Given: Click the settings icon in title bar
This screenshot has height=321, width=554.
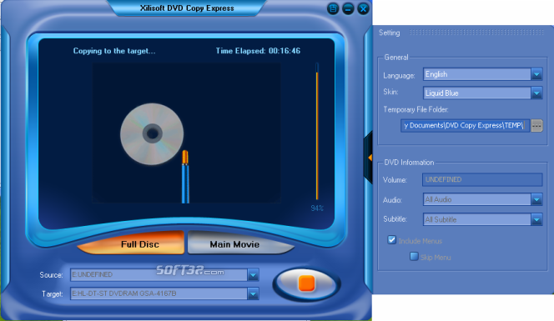Looking at the screenshot, I should click(333, 8).
